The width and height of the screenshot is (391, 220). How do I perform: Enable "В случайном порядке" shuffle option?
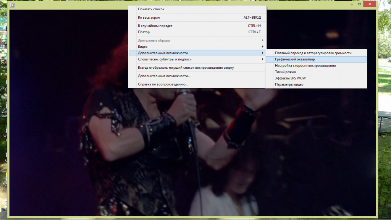pyautogui.click(x=197, y=26)
